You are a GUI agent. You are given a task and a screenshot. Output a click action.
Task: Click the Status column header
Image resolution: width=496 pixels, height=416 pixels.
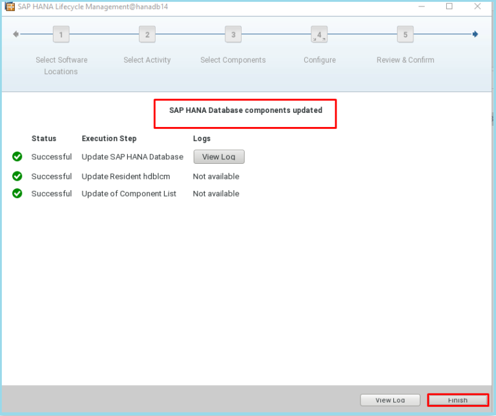[x=44, y=139]
